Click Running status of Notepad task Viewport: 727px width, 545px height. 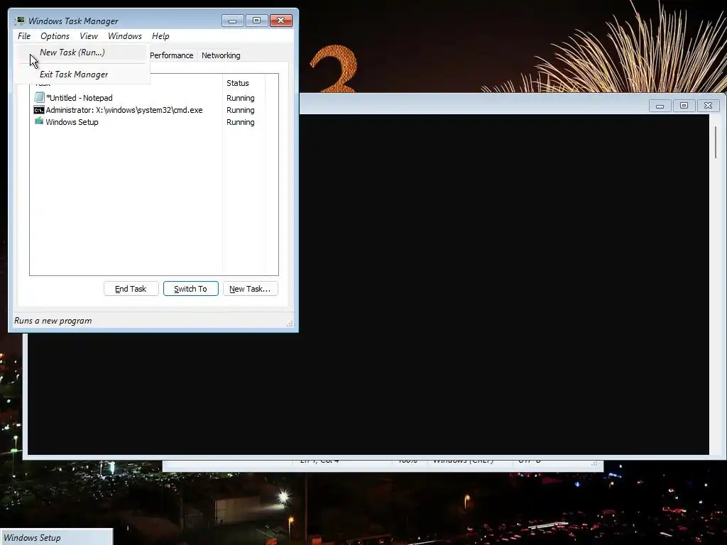click(x=240, y=98)
